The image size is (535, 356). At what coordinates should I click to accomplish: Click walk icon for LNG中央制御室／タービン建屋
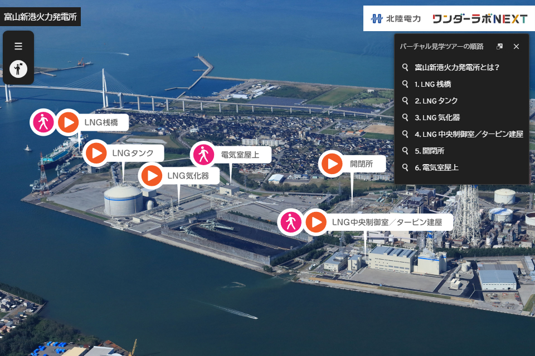click(x=290, y=222)
